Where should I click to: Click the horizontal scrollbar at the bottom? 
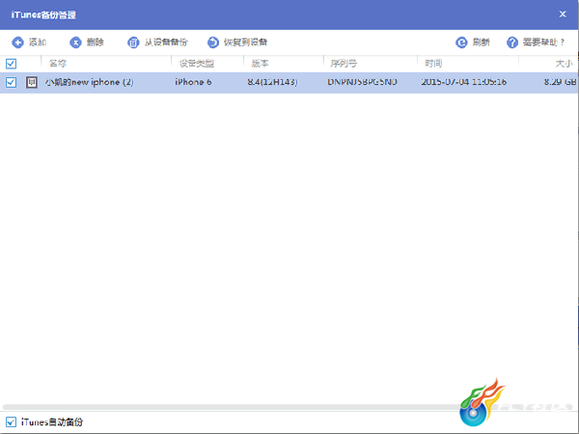[x=288, y=407]
